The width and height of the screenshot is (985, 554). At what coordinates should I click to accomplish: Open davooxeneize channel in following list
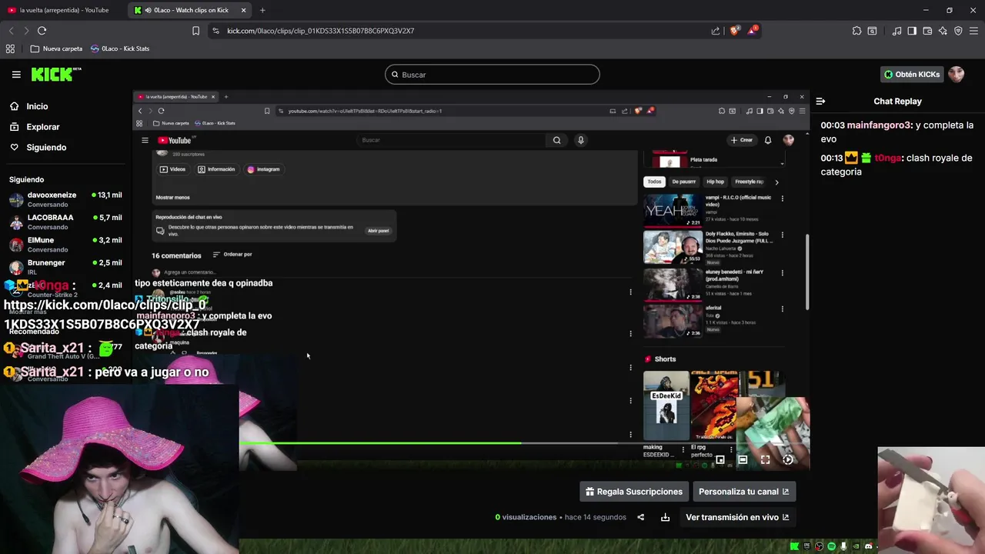point(65,199)
